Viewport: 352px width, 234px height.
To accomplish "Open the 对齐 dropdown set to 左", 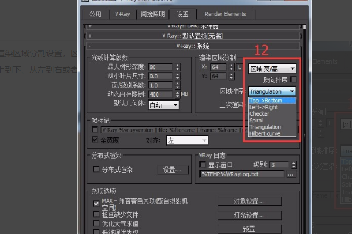I will pyautogui.click(x=187, y=140).
